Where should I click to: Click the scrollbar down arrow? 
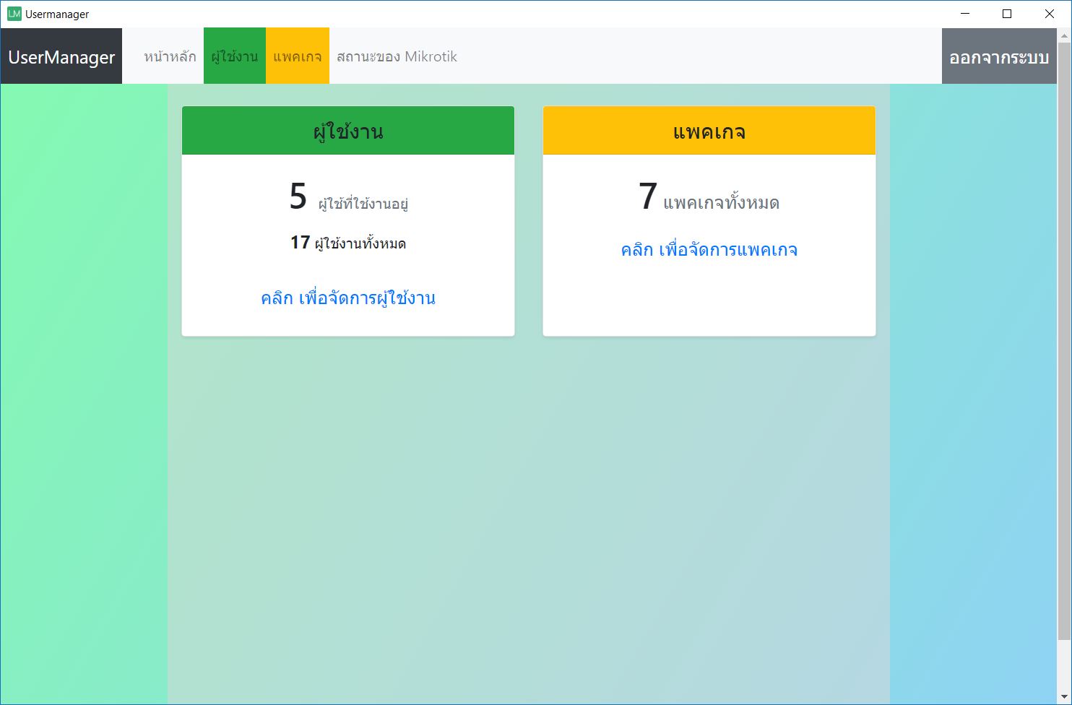click(1064, 698)
